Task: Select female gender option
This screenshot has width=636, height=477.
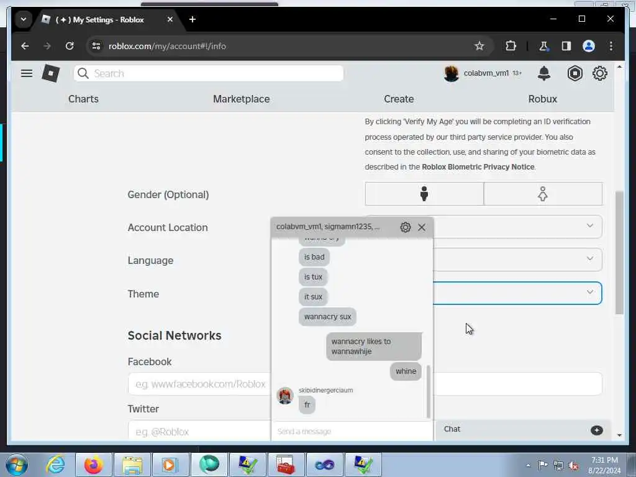Action: [x=543, y=194]
